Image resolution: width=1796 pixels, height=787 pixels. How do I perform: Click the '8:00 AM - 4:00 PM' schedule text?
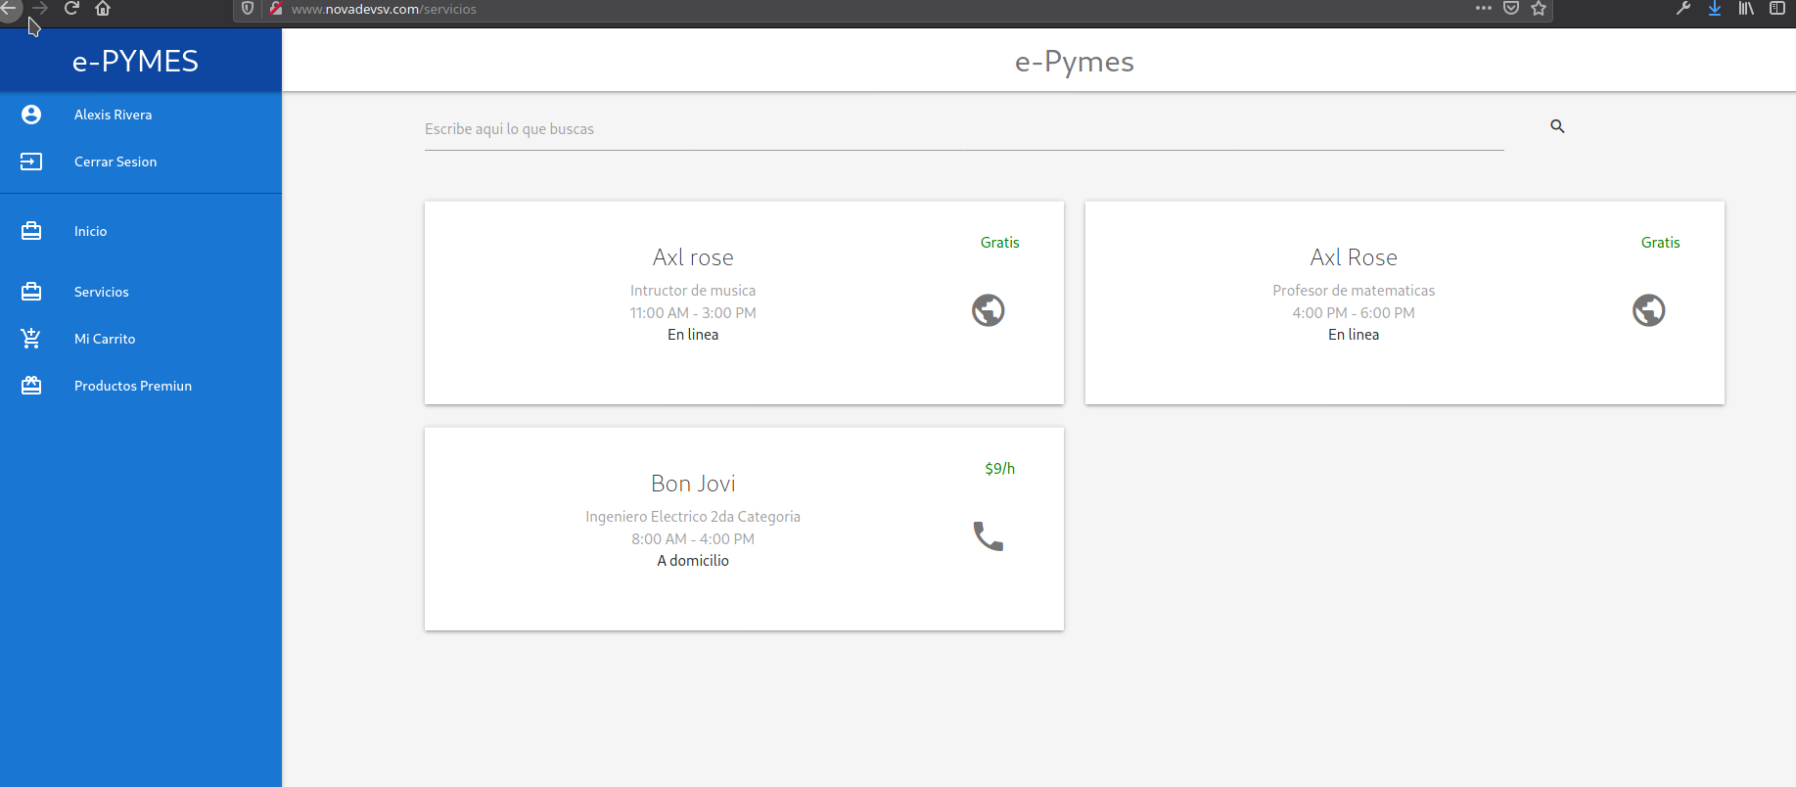[693, 539]
